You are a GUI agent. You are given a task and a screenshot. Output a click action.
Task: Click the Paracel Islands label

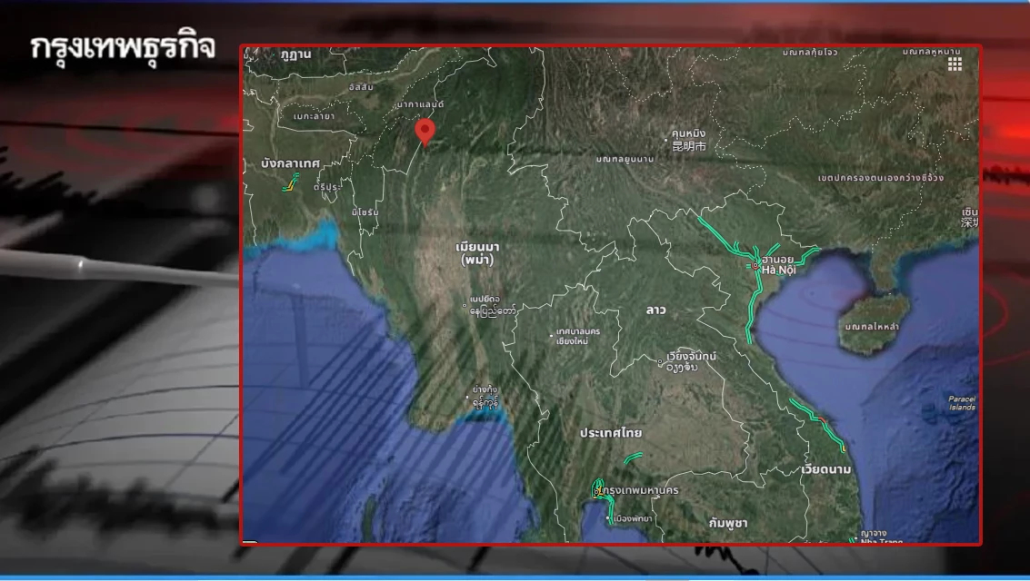(959, 402)
